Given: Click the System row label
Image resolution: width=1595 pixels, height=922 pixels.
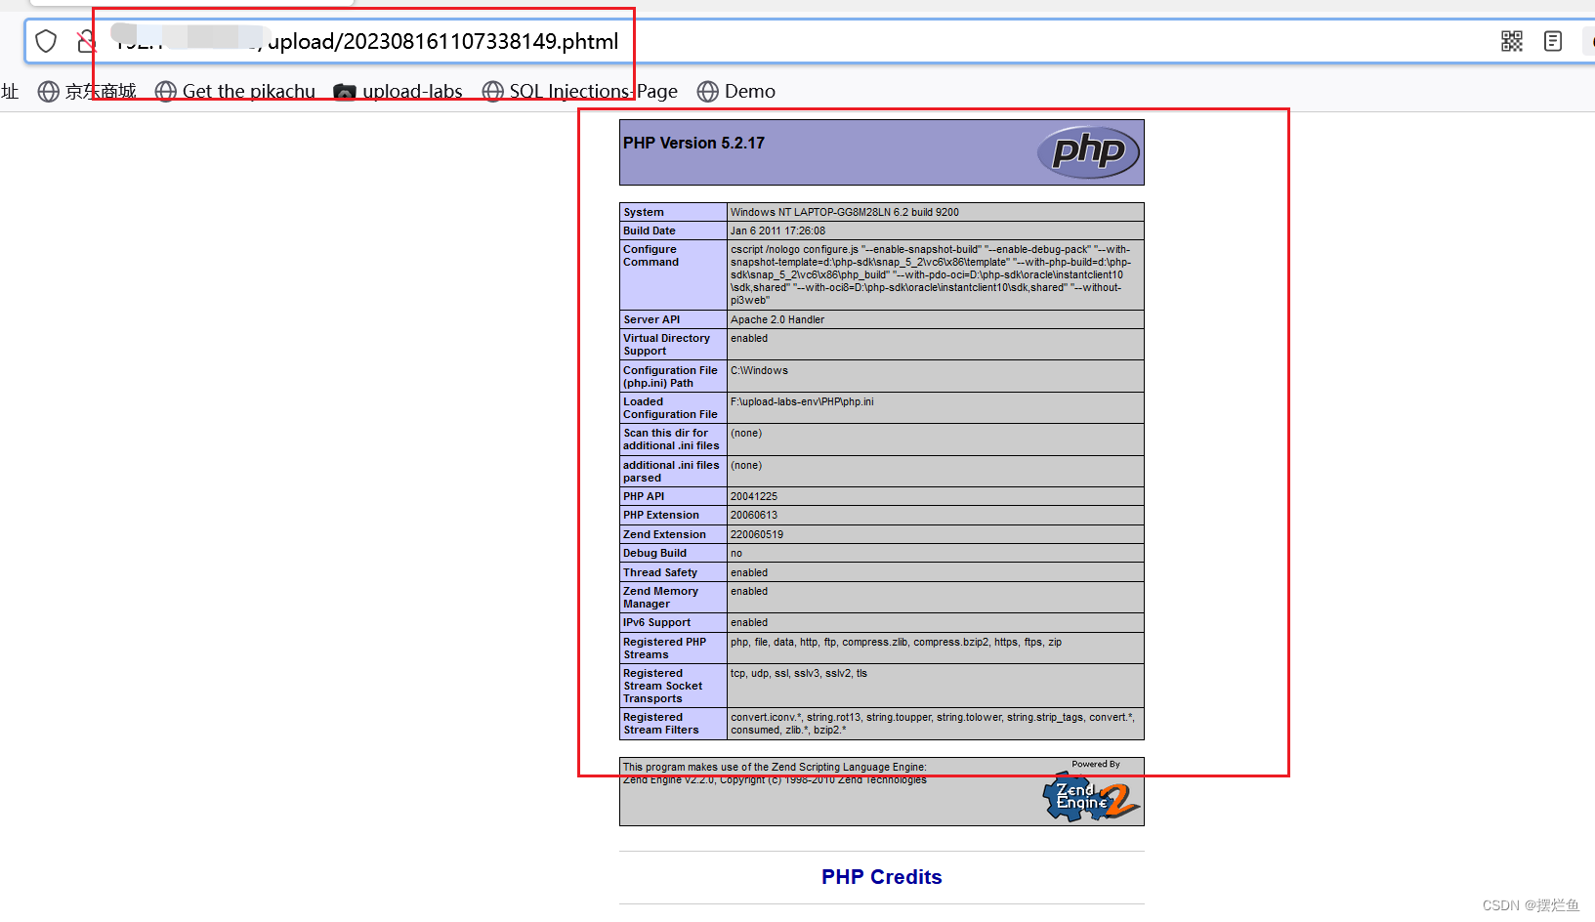Looking at the screenshot, I should [x=644, y=212].
